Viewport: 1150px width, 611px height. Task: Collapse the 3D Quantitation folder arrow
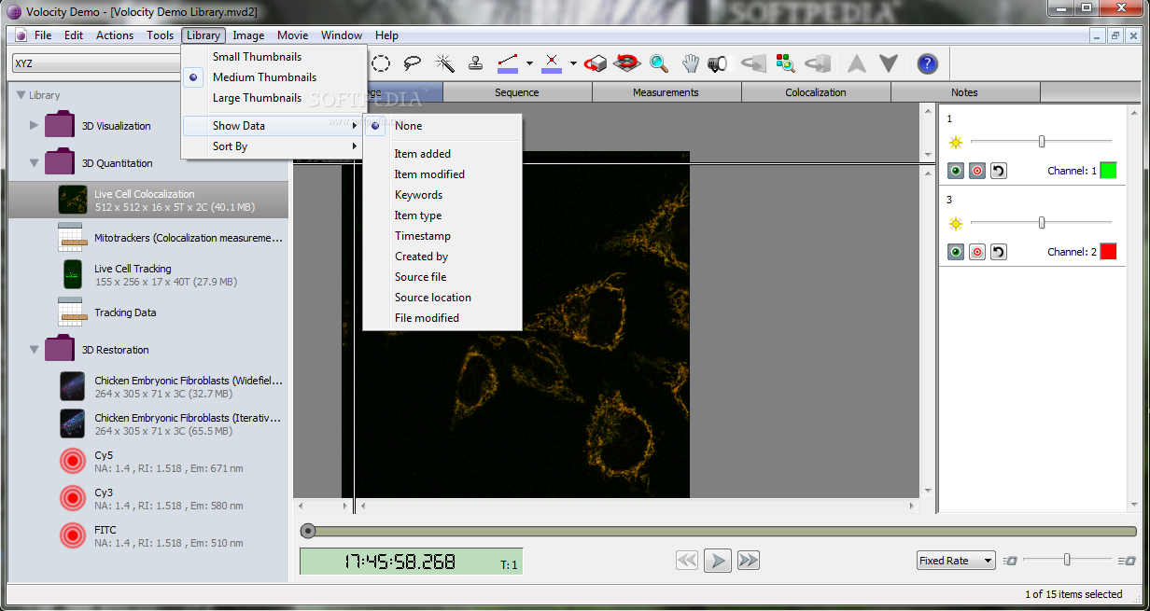point(35,163)
